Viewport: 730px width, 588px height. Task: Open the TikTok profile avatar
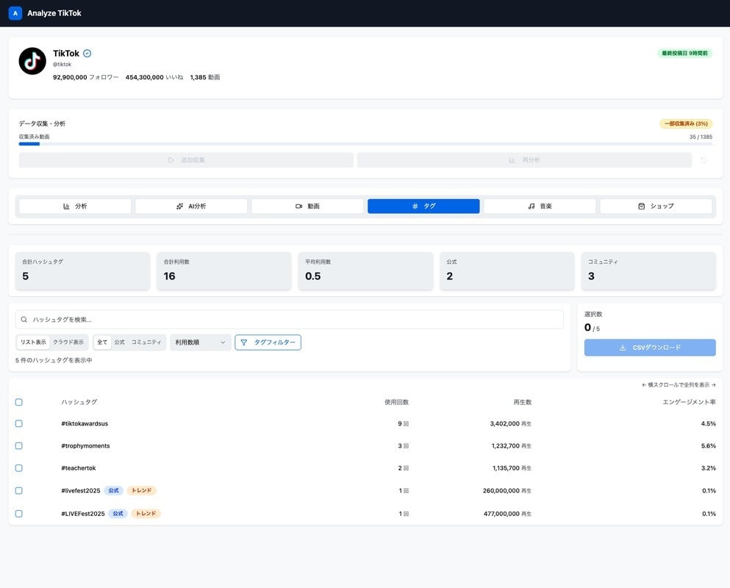point(32,61)
